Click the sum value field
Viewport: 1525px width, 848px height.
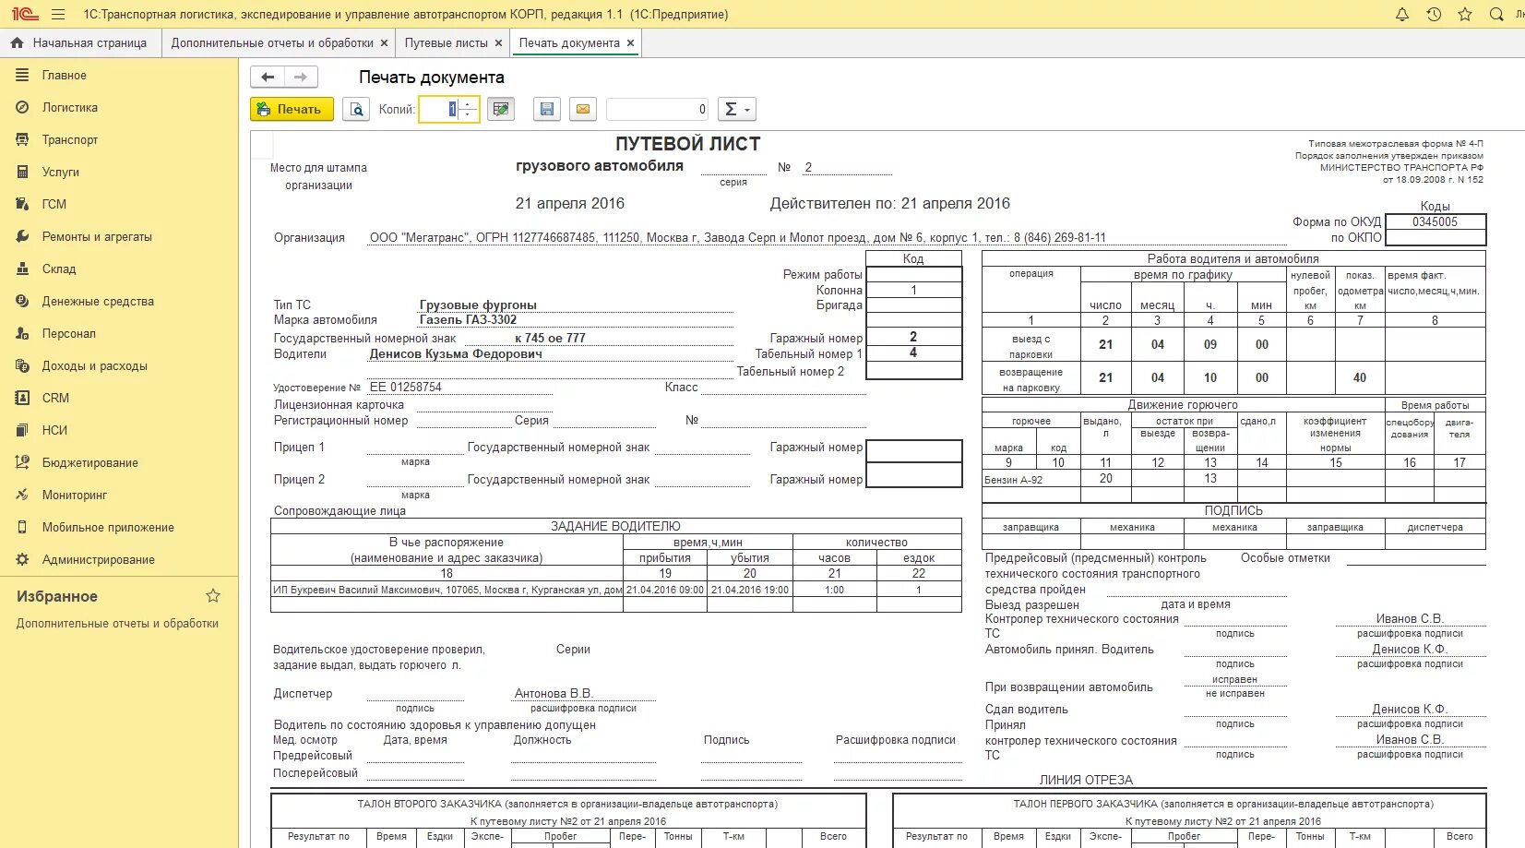point(657,109)
